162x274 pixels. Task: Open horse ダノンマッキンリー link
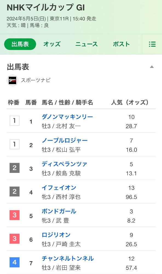(67, 117)
